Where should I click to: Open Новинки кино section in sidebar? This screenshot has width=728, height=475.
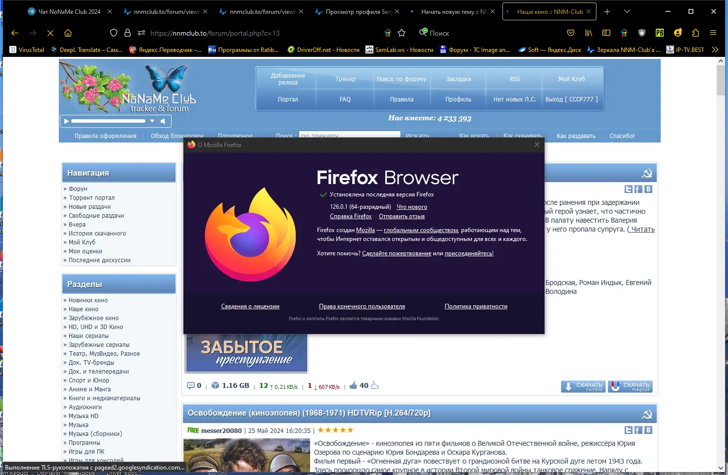click(88, 300)
